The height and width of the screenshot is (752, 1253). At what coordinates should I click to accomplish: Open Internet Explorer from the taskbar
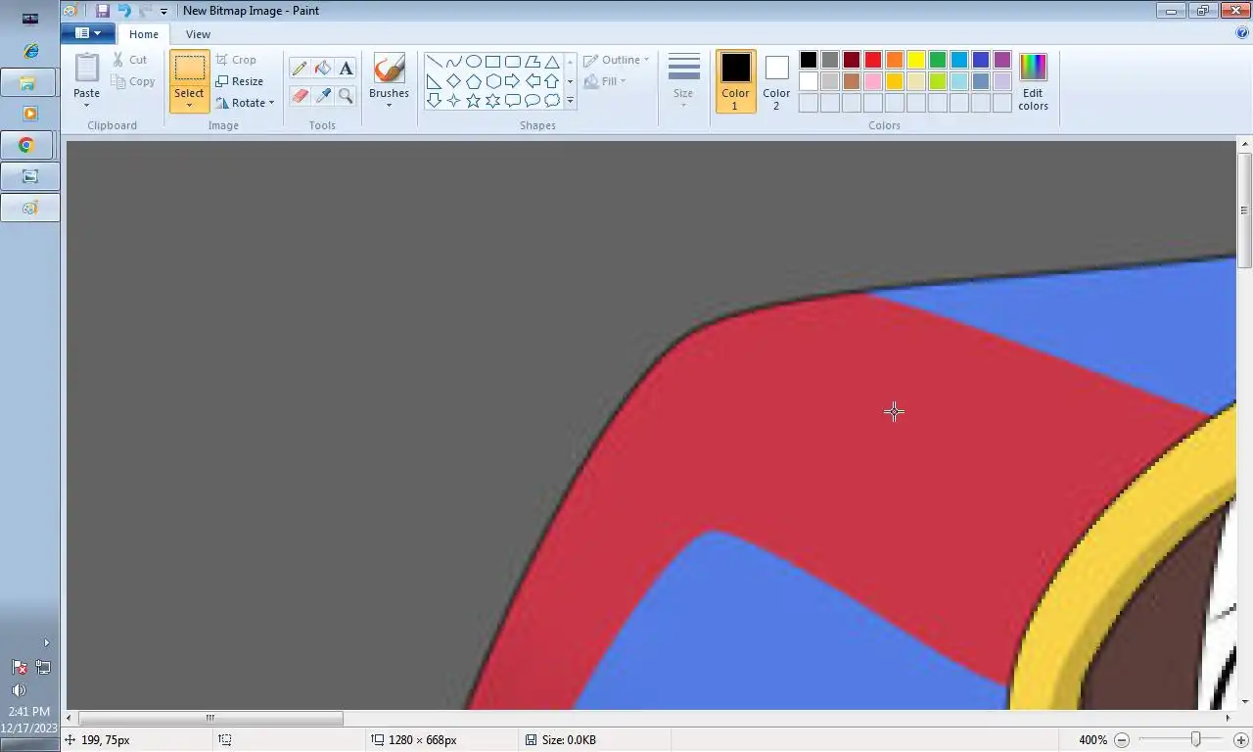[29, 51]
